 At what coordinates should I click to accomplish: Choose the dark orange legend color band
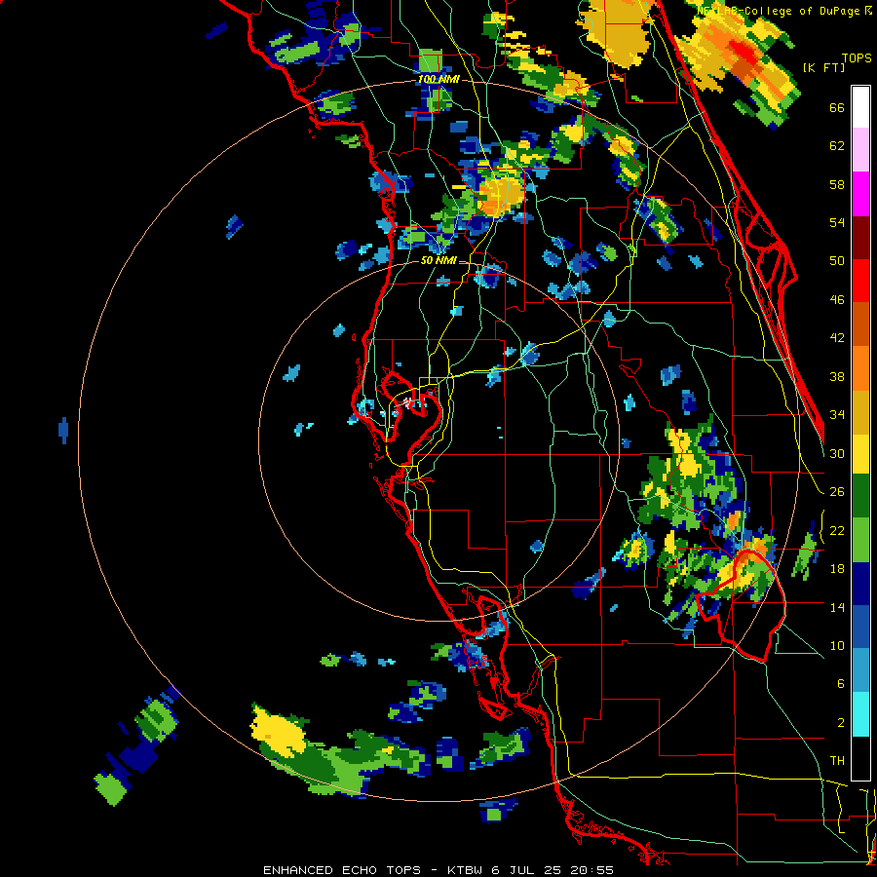[x=860, y=324]
